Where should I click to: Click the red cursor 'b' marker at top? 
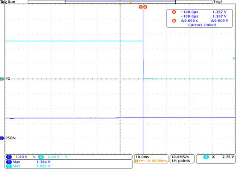(x=140, y=7)
